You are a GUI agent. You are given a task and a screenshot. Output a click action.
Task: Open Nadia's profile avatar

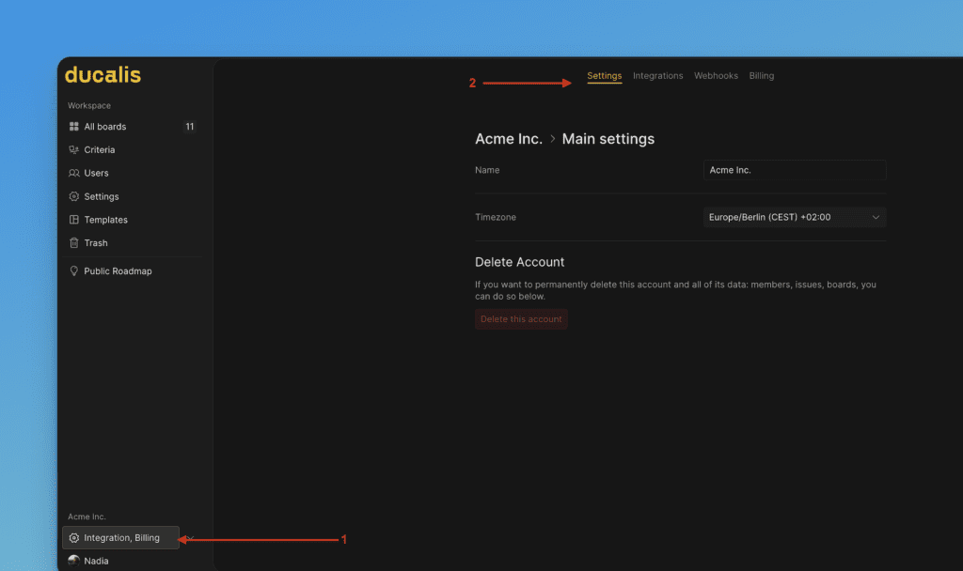[x=74, y=560]
